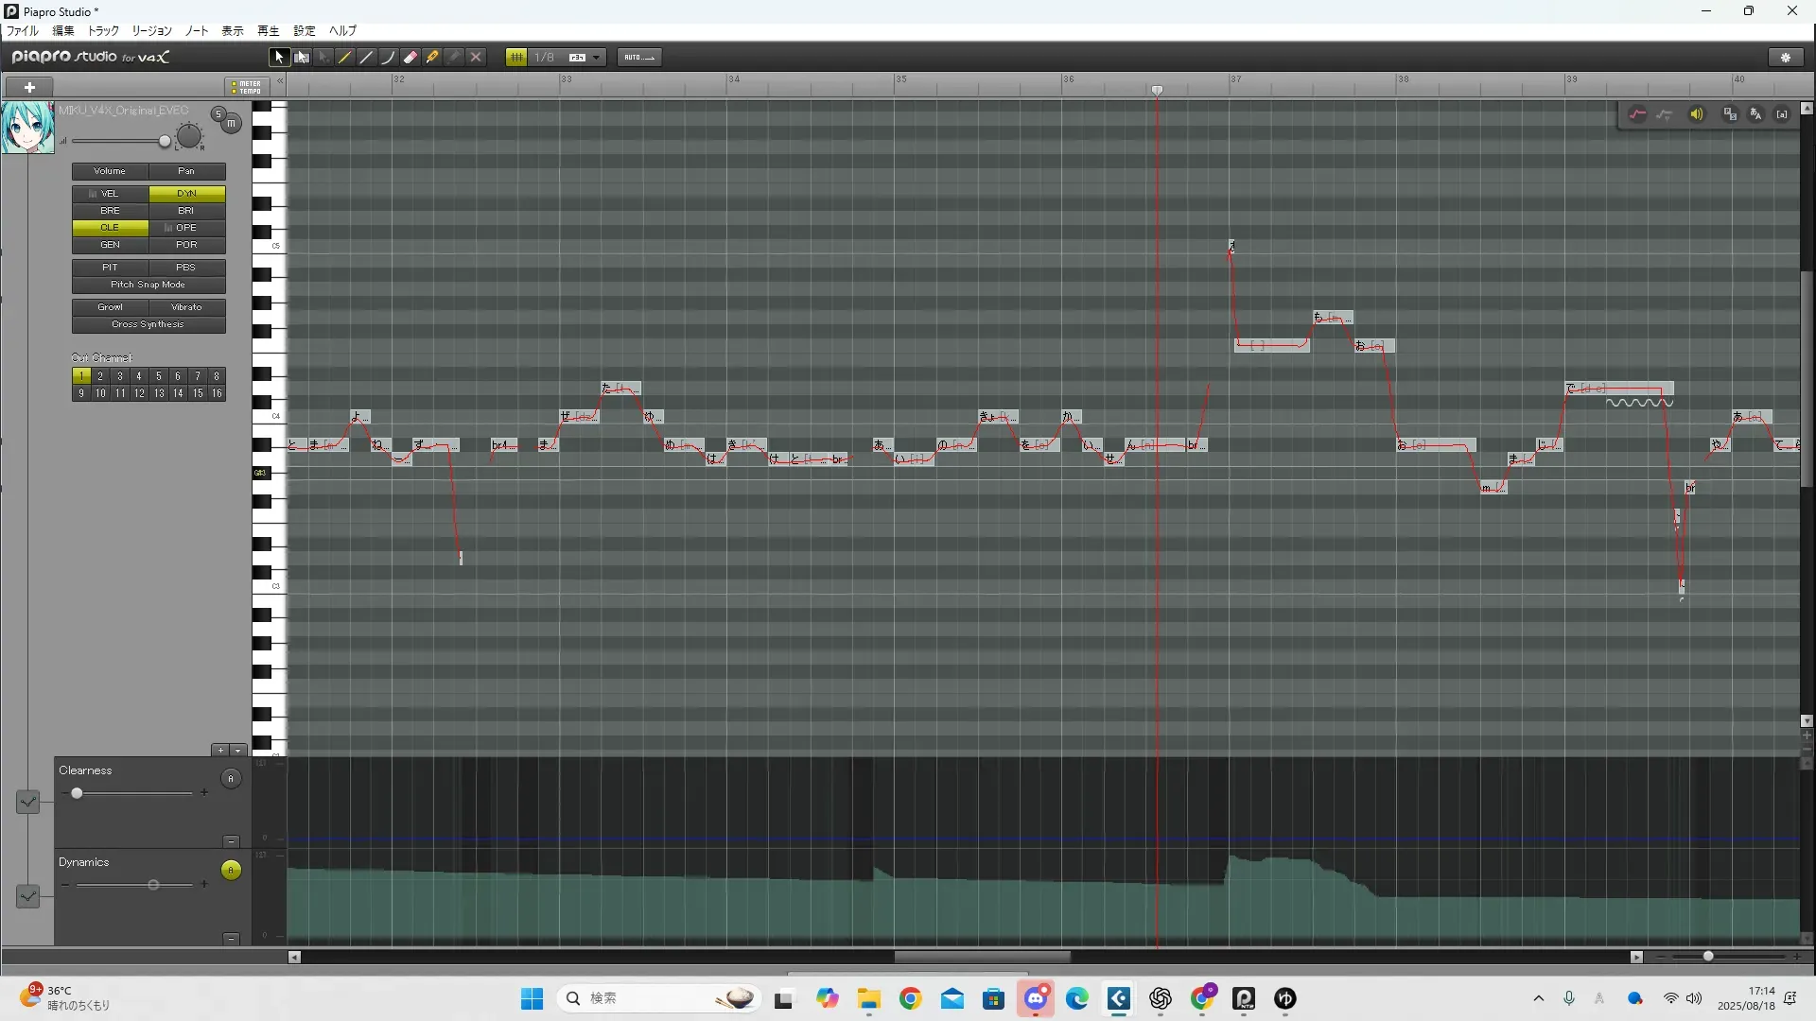Select the eraser tool in toolbar
The height and width of the screenshot is (1021, 1816).
(410, 58)
